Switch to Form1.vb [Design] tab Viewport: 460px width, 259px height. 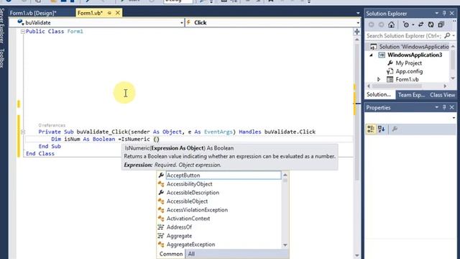33,13
